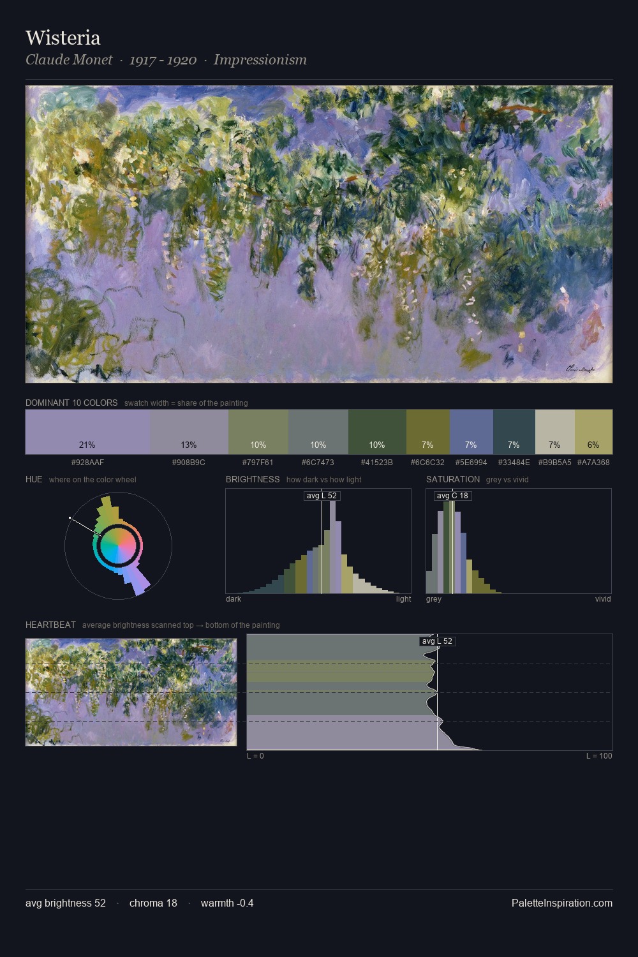Click the heartbeat brightness profile chart
The image size is (638, 957).
(x=429, y=692)
